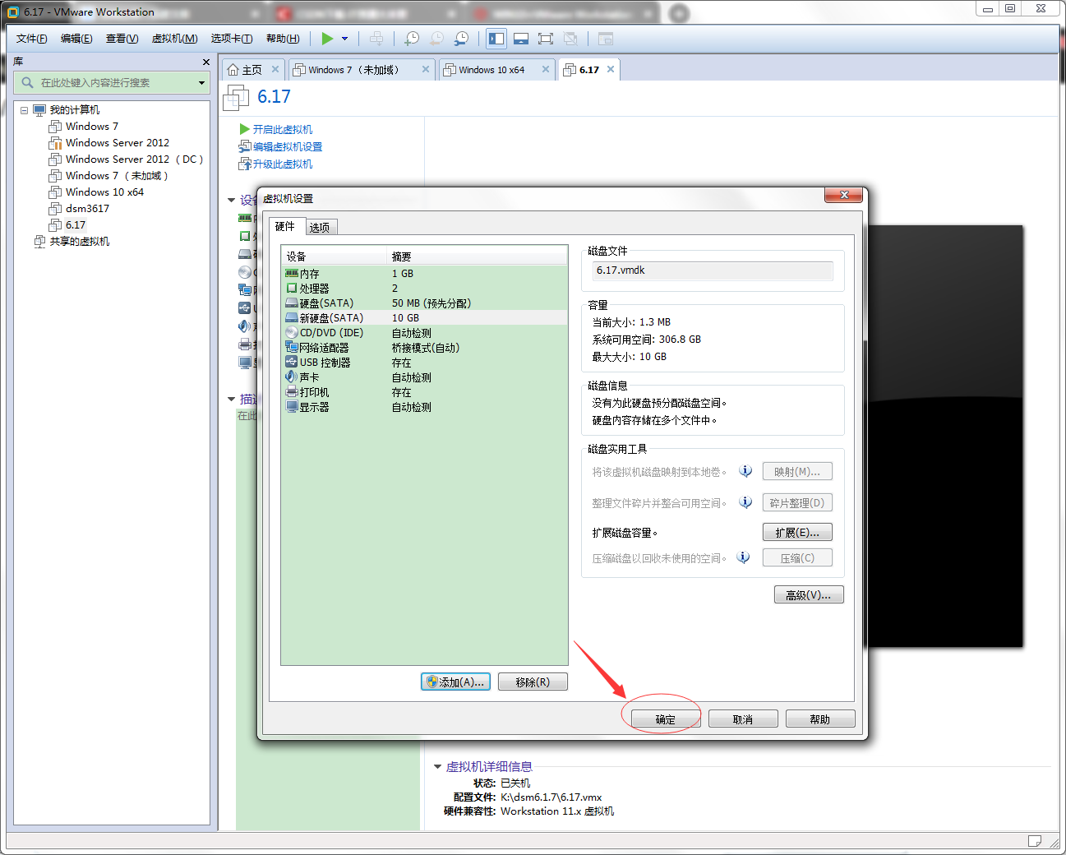Collapse the 描述 section triangle

(231, 399)
